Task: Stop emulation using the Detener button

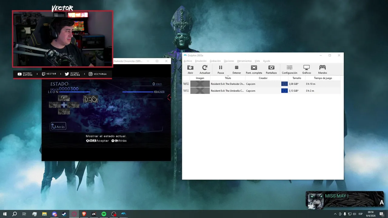Action: point(237,69)
